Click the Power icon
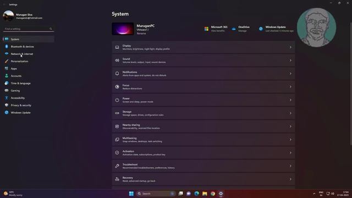The width and height of the screenshot is (352, 198). [117, 100]
